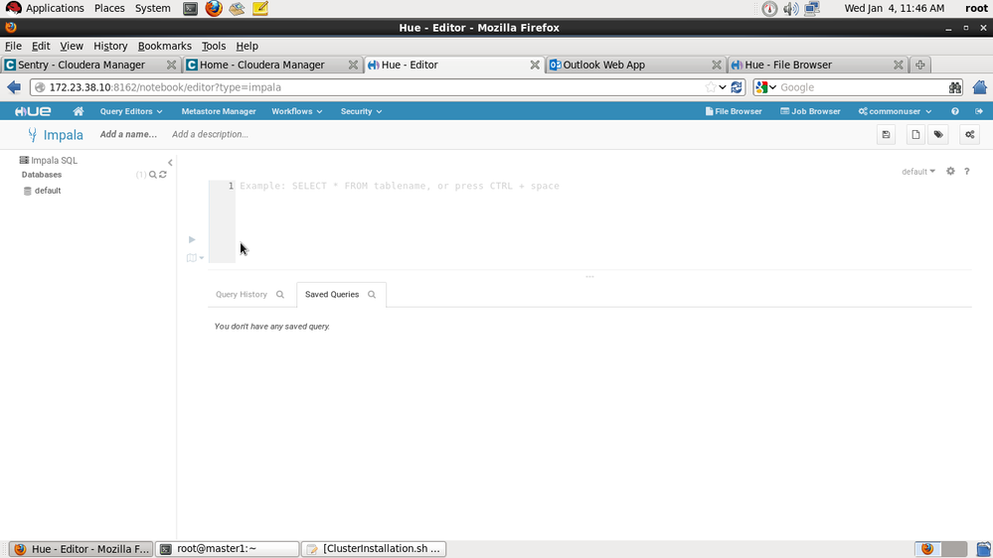
Task: Click the search binoculars icon
Action: tap(955, 87)
